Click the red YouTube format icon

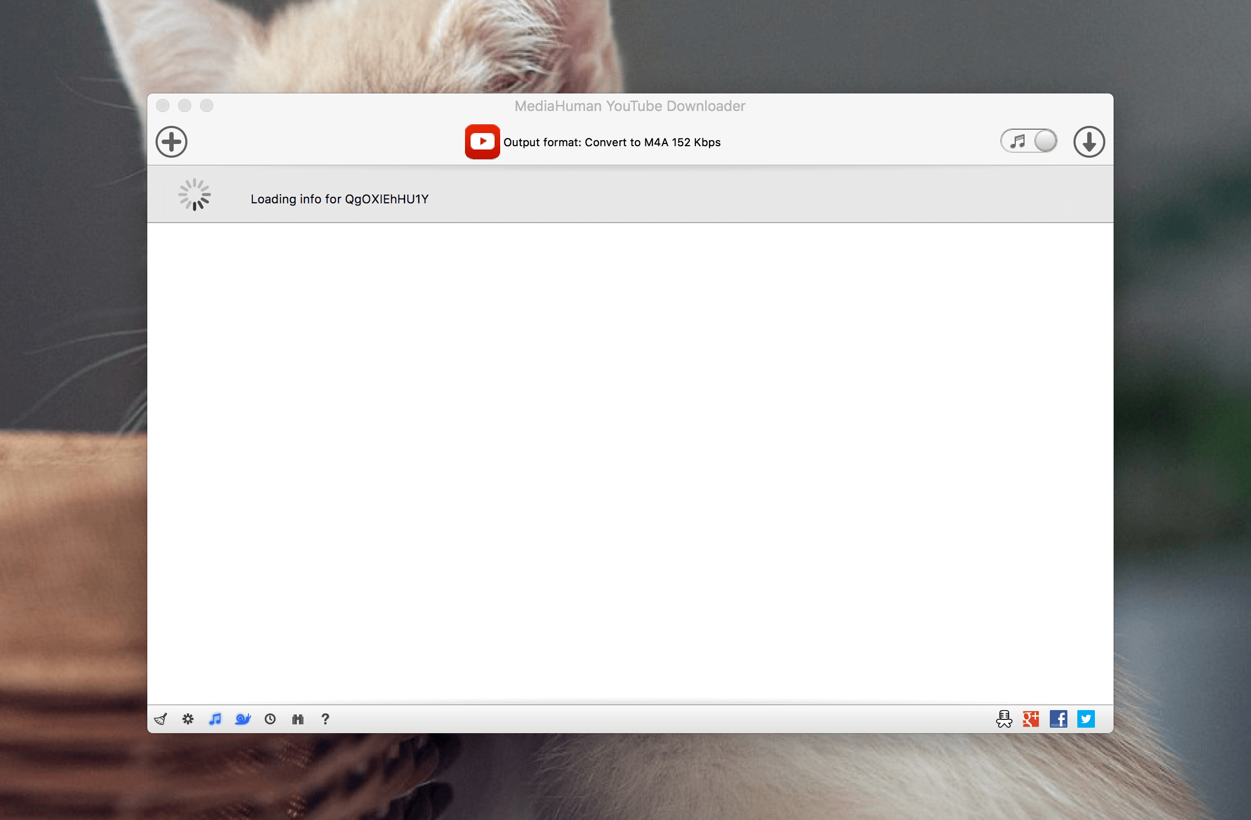click(482, 142)
